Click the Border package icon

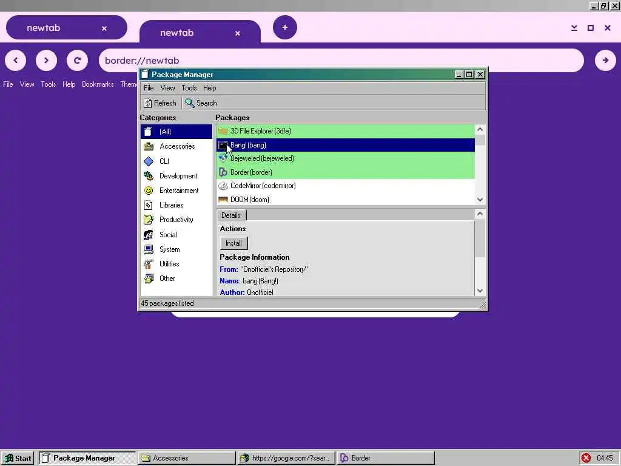(x=223, y=172)
